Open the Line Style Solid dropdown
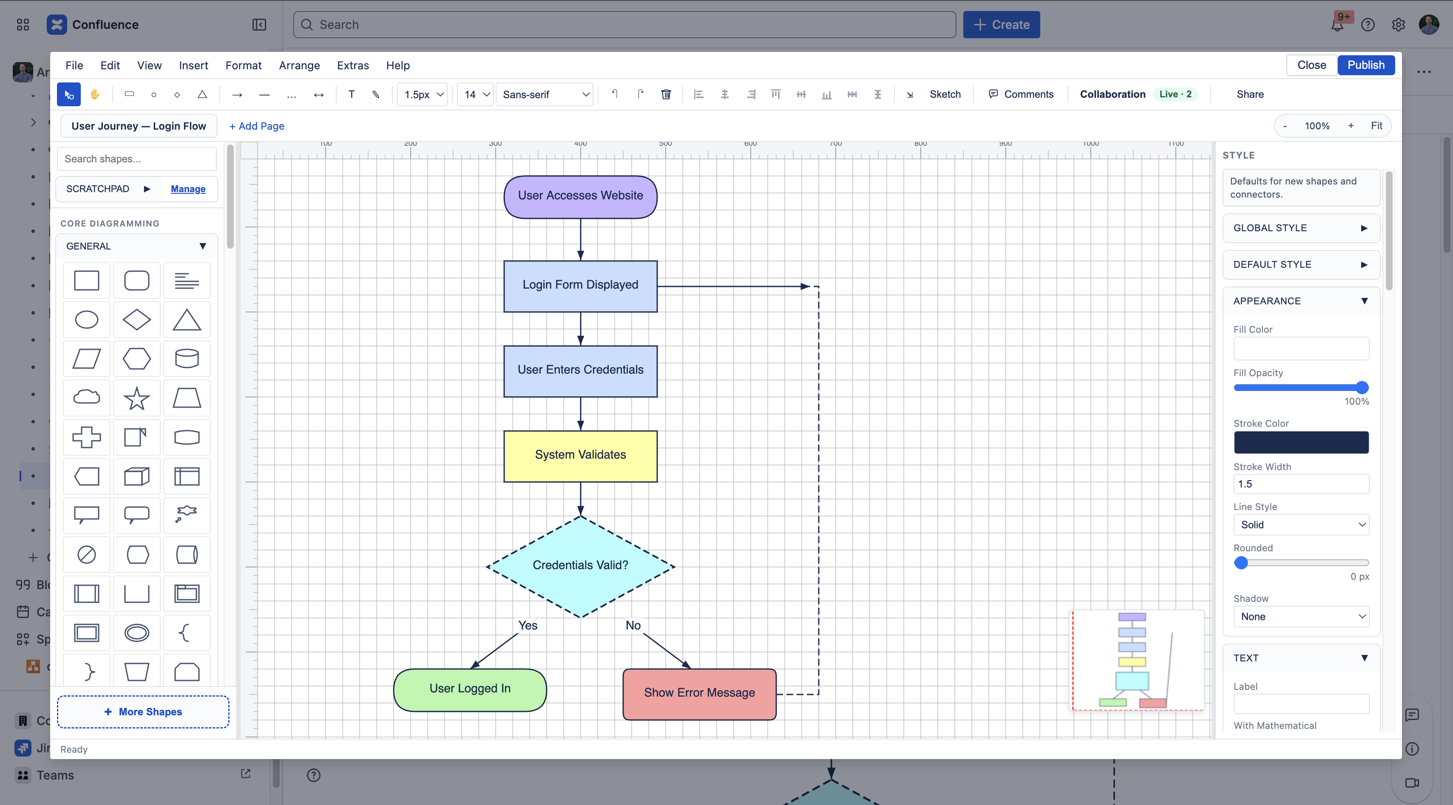The height and width of the screenshot is (805, 1453). click(x=1301, y=524)
